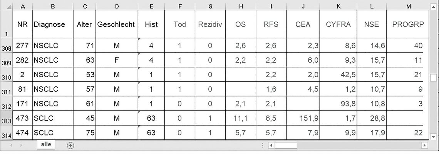The image size is (439, 159).
Task: Select the SCLC cell in row 313
Action: 53,118
